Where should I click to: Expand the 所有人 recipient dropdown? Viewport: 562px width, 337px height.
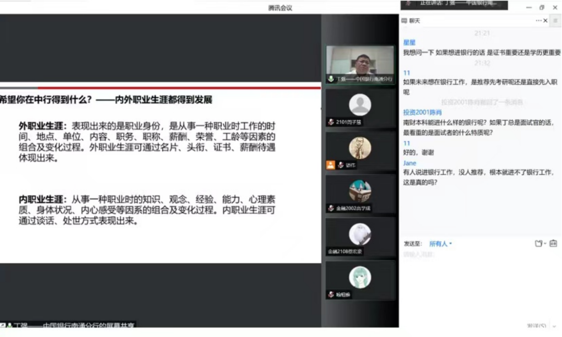point(440,244)
